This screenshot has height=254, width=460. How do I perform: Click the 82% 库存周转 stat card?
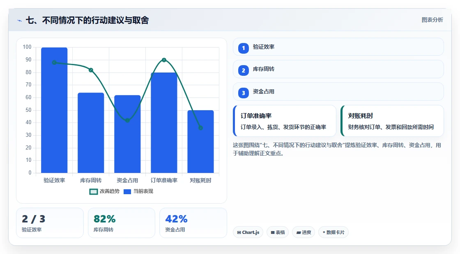tap(122, 223)
